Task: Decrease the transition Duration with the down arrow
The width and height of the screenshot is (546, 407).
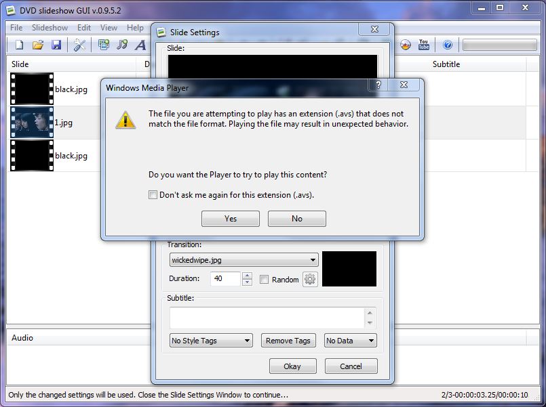Action: [x=248, y=282]
